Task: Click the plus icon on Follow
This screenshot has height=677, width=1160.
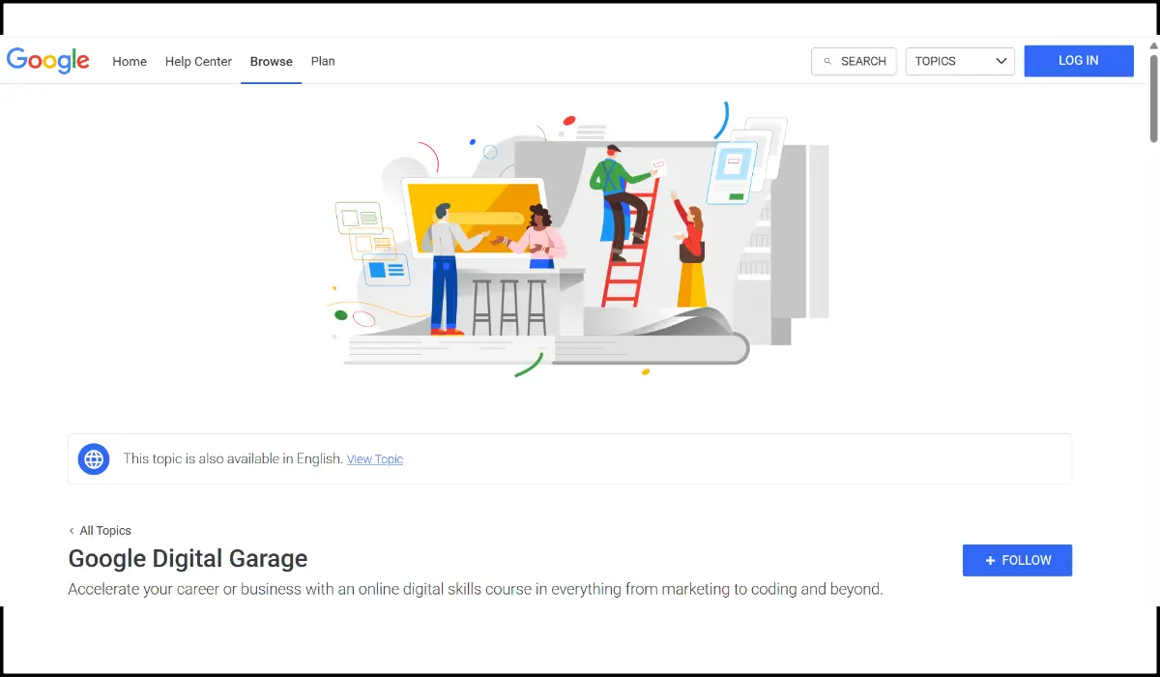Action: [989, 560]
